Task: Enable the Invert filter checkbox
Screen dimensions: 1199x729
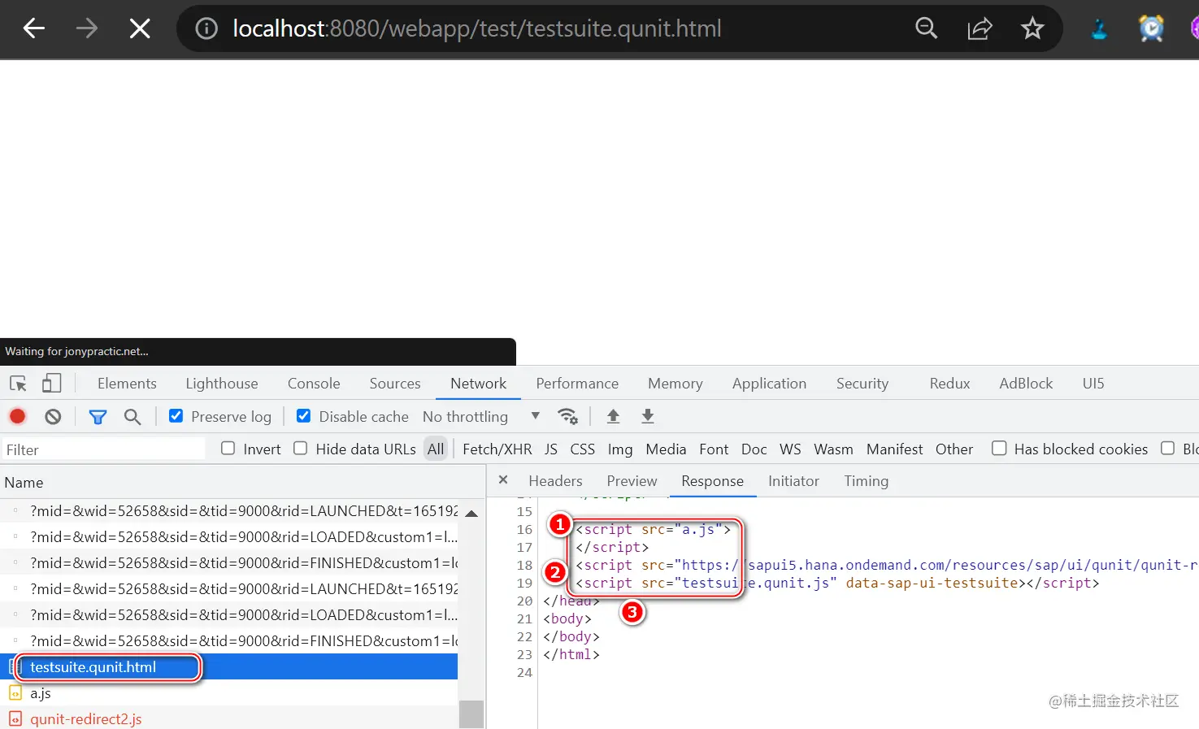Action: (x=228, y=448)
